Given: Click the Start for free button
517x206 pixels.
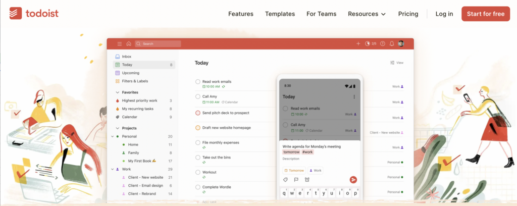Looking at the screenshot, I should pyautogui.click(x=486, y=14).
